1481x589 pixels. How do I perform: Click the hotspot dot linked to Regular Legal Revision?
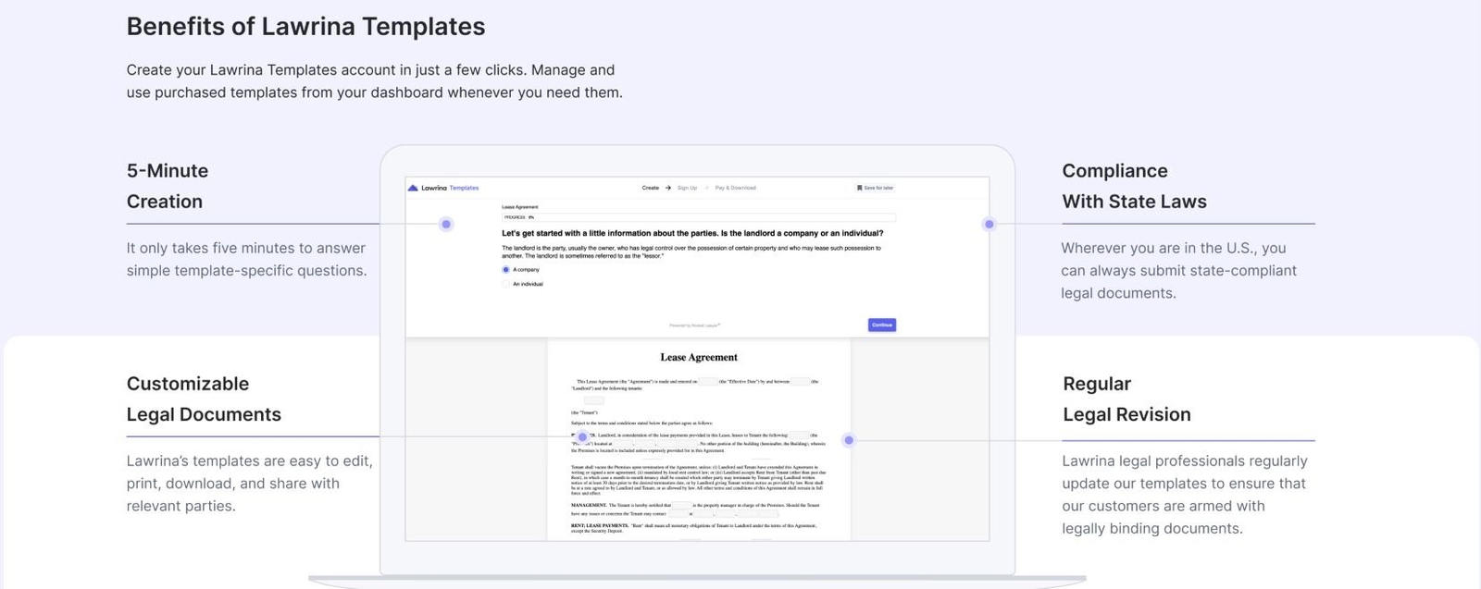coord(849,440)
